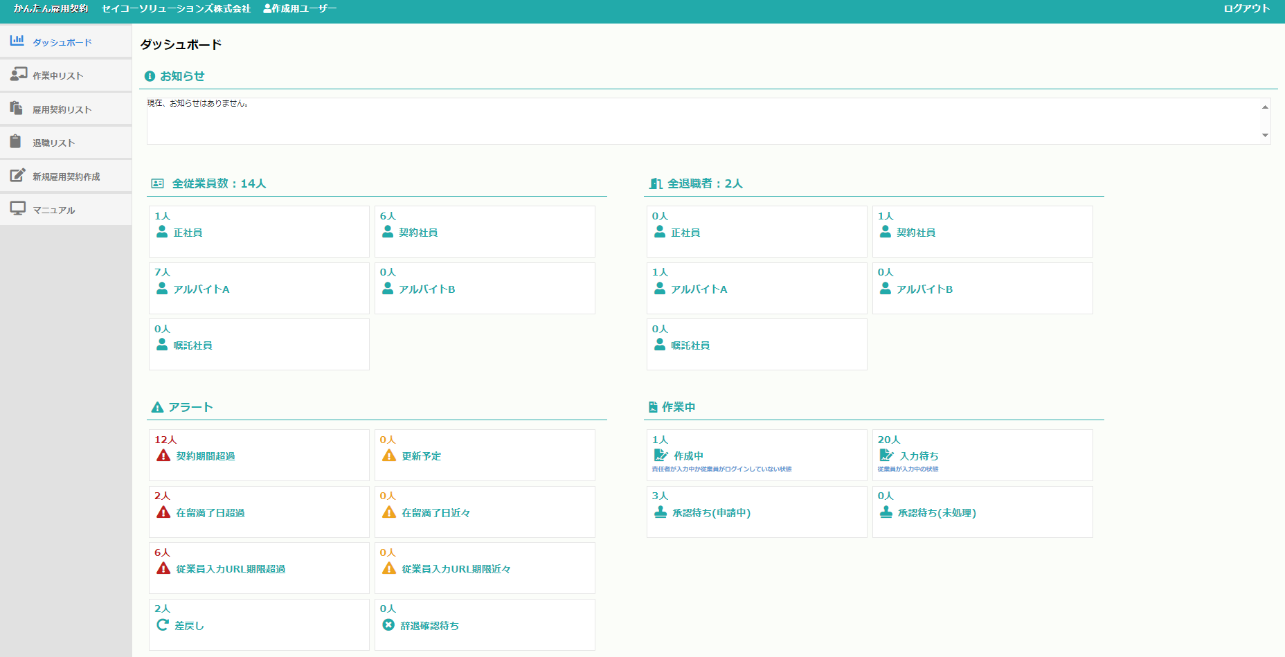Click 従業員入力URL期限超過 alert link
The image size is (1285, 657).
pos(231,569)
